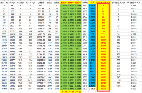Select cell with value 154262.93

41,74
